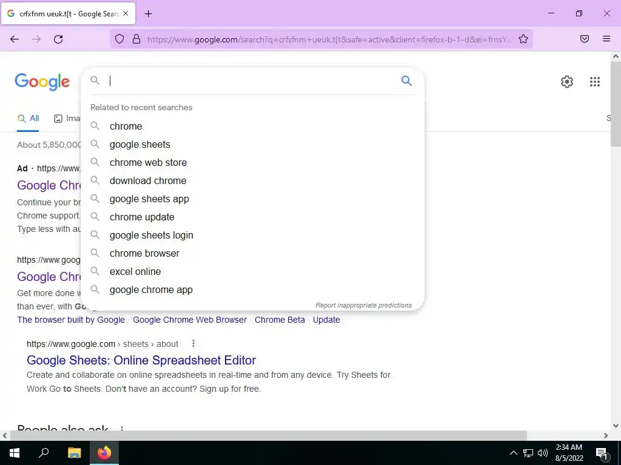Screen dimensions: 621x465
Task: Focus the Google search input box
Action: [252, 81]
